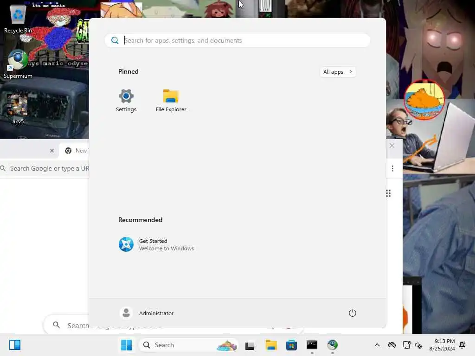475x356 pixels.
Task: Click the browser address bar
Action: tap(45, 168)
